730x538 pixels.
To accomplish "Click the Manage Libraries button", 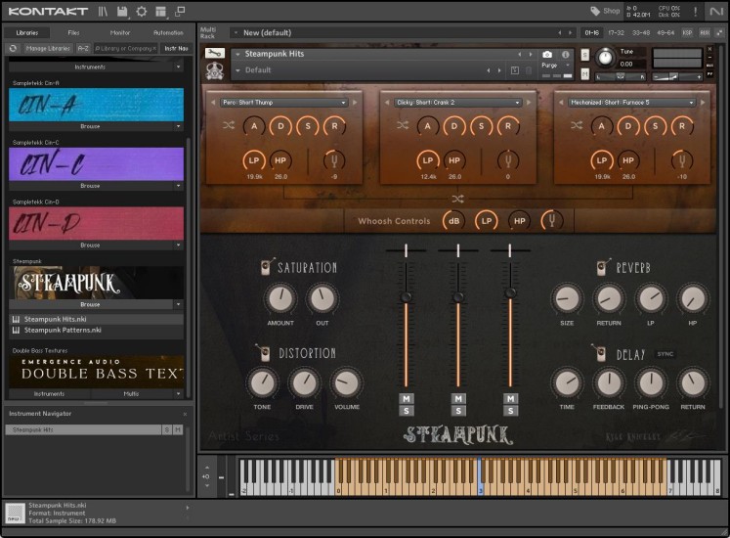I will click(47, 48).
